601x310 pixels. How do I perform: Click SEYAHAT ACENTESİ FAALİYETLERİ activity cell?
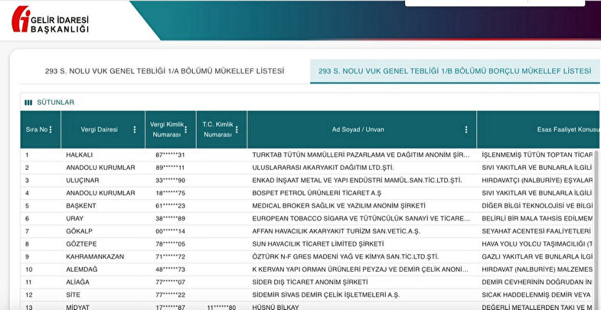pyautogui.click(x=536, y=231)
